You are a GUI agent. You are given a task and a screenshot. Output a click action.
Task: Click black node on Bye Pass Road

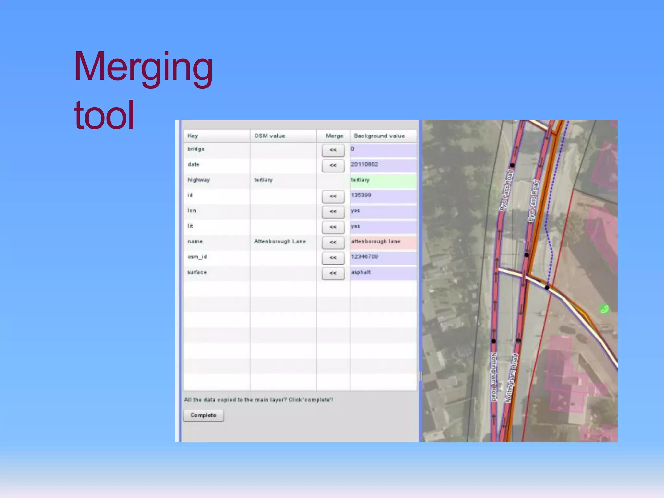click(x=512, y=165)
